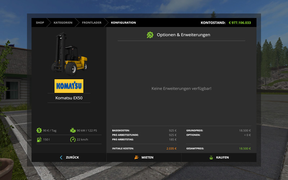Click the orange hand icon beside Mieten

point(136,157)
